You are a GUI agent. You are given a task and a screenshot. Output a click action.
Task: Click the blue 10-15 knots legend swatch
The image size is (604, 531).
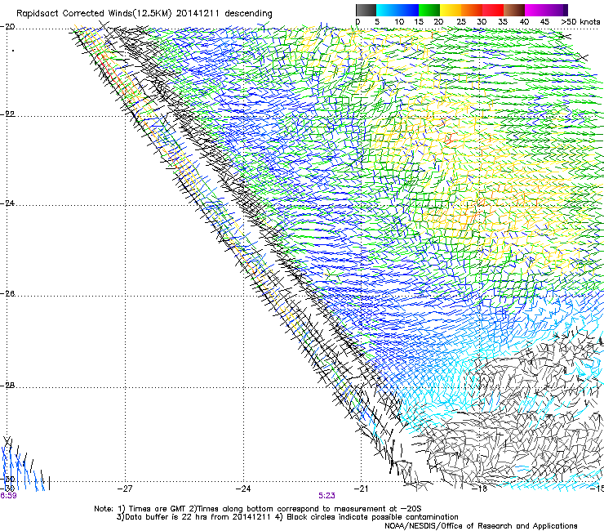coord(408,10)
